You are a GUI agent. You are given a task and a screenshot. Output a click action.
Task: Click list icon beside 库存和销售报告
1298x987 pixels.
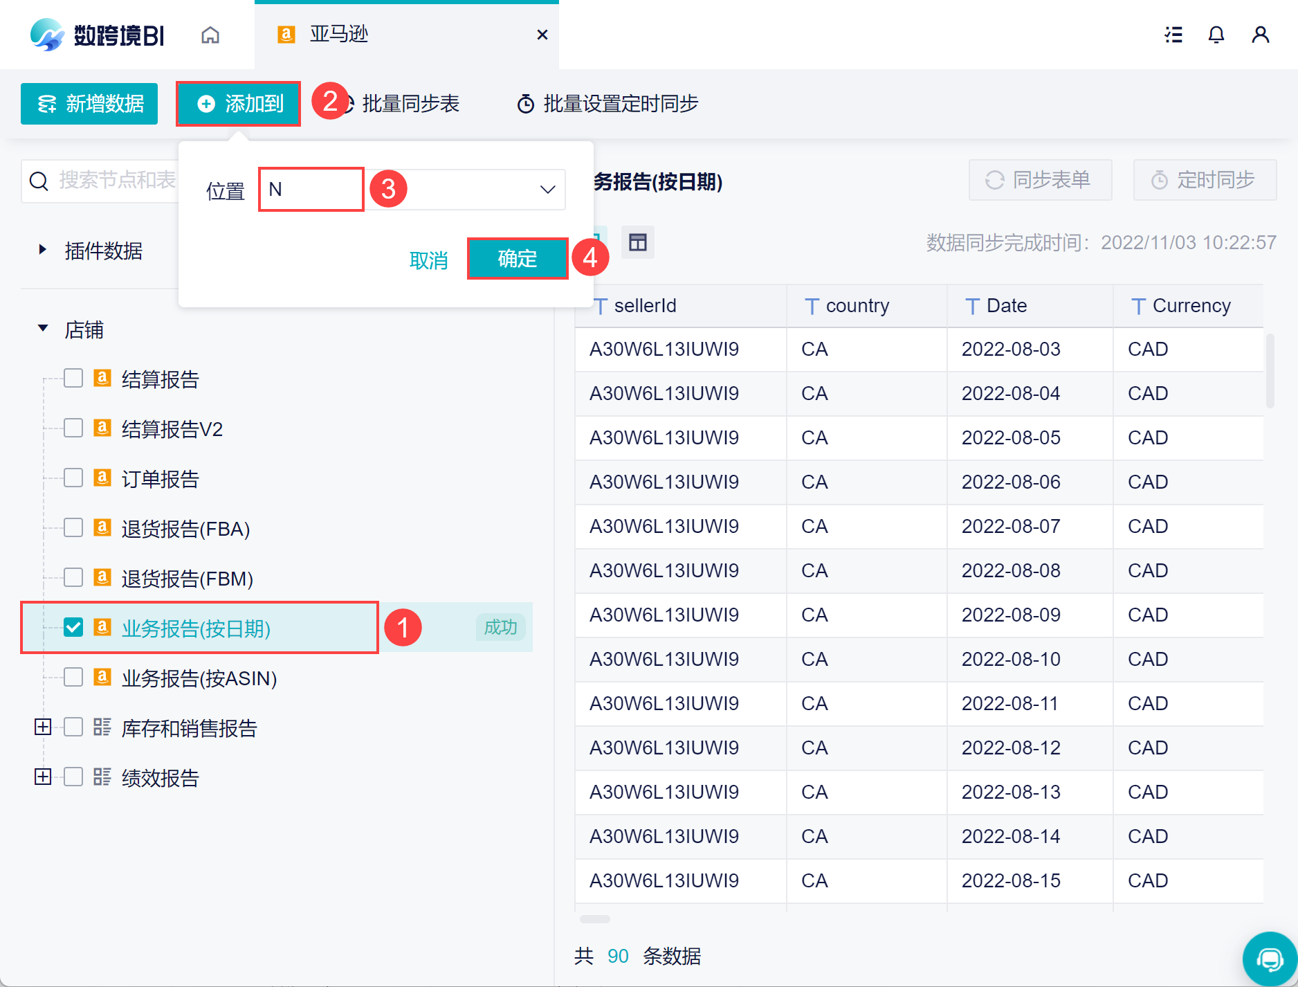(x=102, y=727)
